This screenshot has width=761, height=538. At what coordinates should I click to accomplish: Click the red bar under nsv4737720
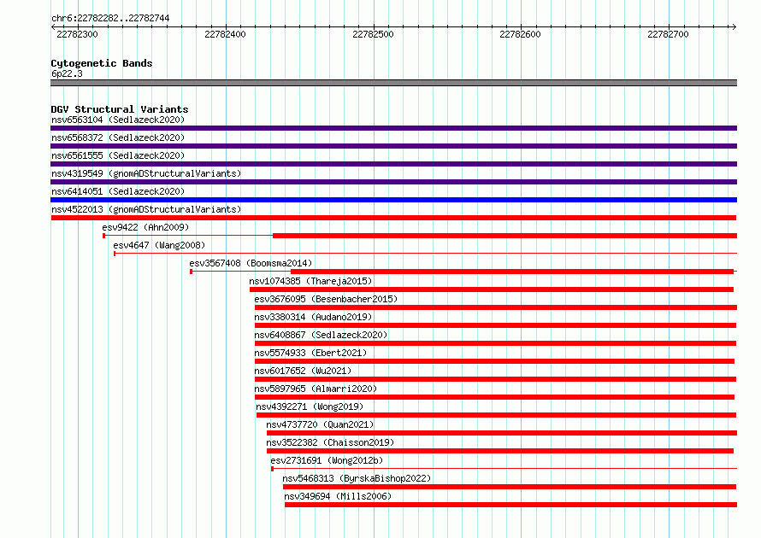click(502, 433)
